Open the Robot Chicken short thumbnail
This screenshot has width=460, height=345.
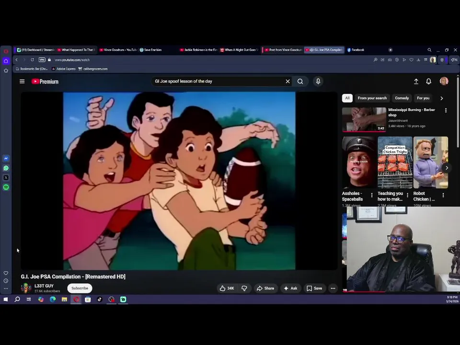pos(431,162)
